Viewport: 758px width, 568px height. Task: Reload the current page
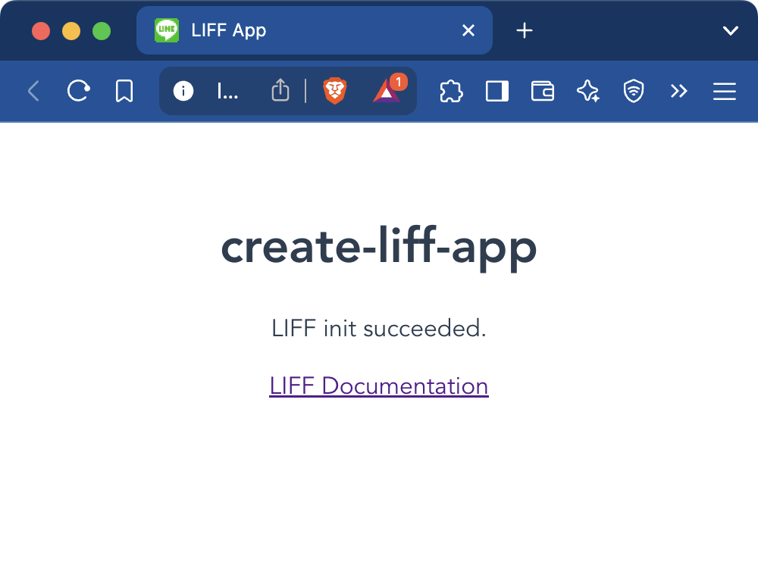(x=78, y=91)
